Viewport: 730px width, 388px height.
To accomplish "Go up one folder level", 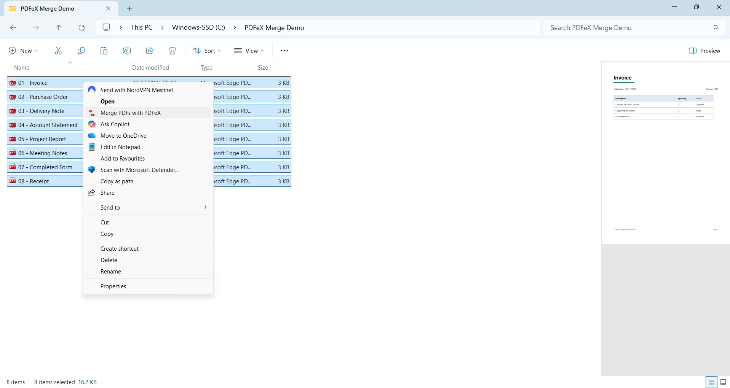I will [59, 27].
